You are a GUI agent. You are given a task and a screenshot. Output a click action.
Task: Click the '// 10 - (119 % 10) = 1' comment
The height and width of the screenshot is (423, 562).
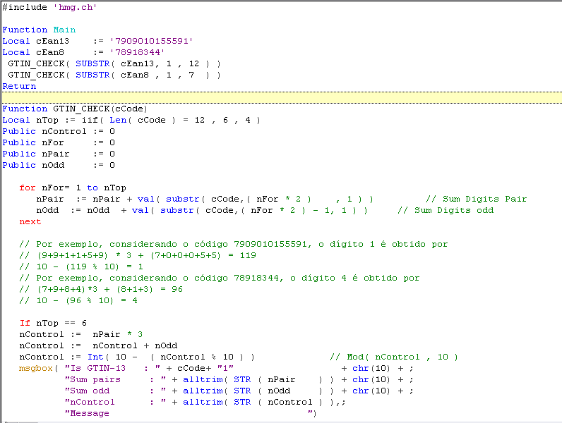click(81, 266)
